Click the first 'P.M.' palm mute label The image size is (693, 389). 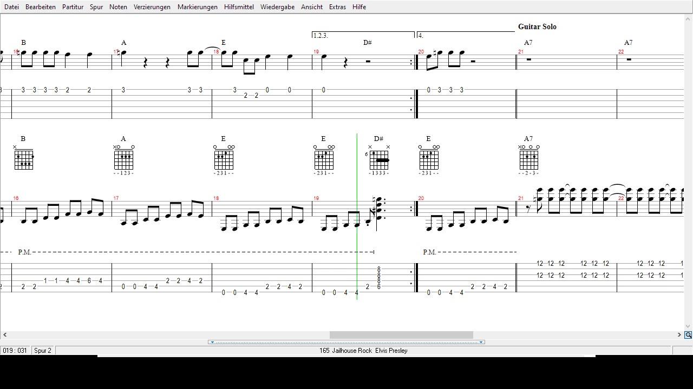(24, 252)
